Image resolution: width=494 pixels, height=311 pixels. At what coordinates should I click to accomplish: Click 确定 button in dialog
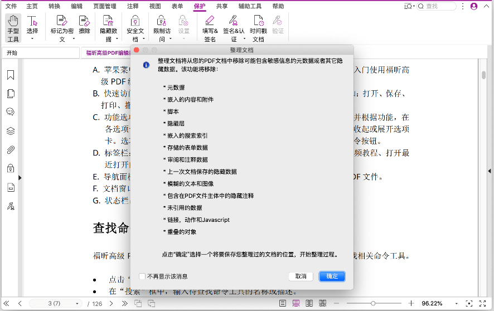pyautogui.click(x=332, y=276)
